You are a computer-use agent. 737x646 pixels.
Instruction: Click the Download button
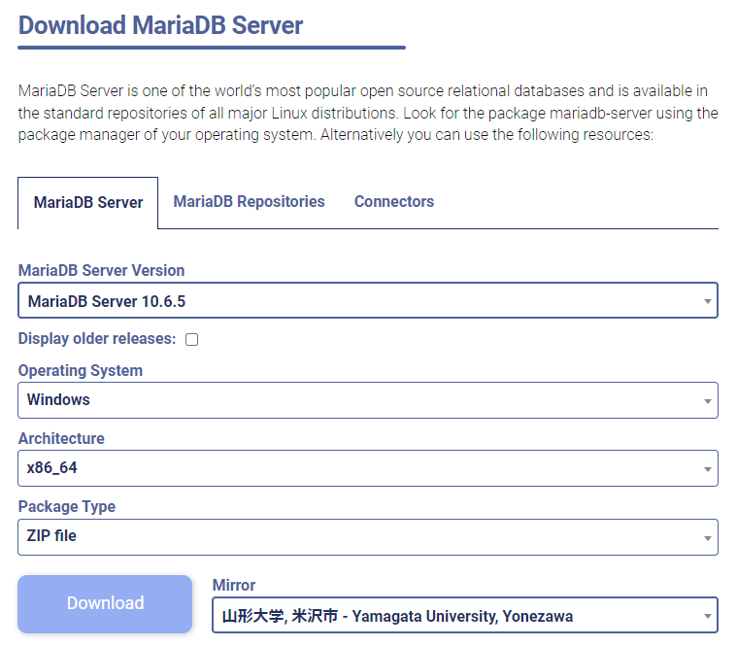tap(105, 603)
